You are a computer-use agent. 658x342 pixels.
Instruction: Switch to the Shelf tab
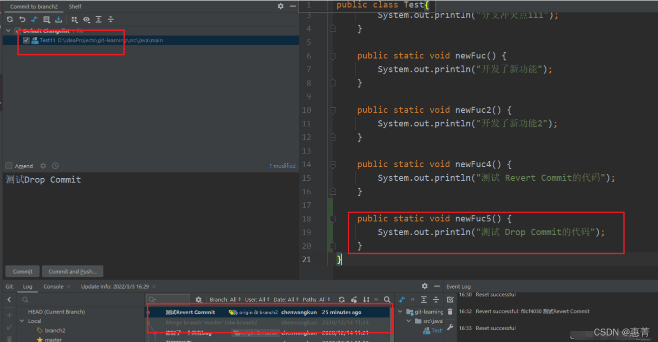tap(75, 6)
